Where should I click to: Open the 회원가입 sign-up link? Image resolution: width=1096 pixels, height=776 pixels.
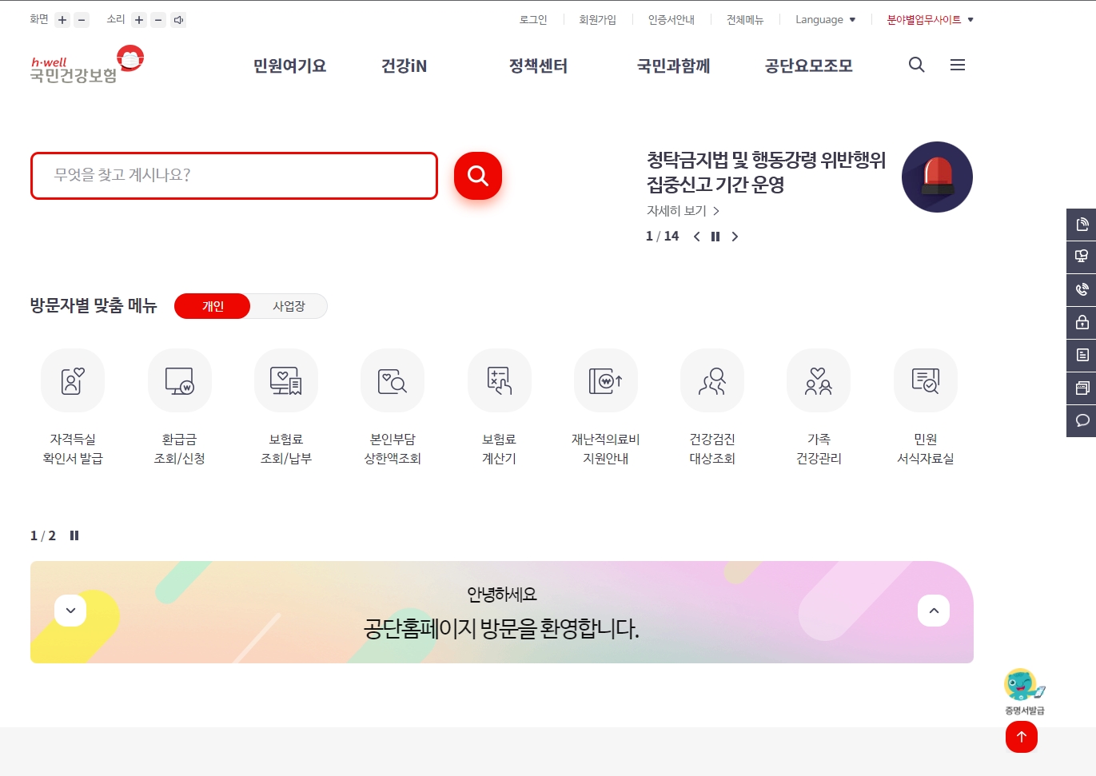598,20
